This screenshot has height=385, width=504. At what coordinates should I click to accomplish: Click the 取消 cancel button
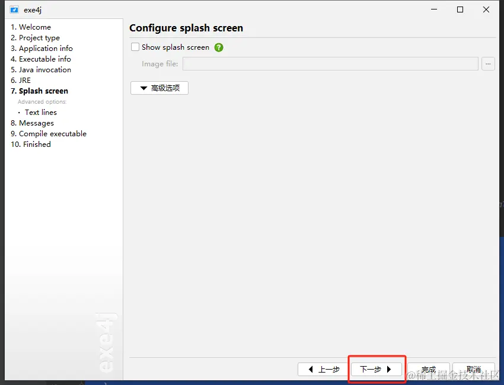pyautogui.click(x=474, y=369)
